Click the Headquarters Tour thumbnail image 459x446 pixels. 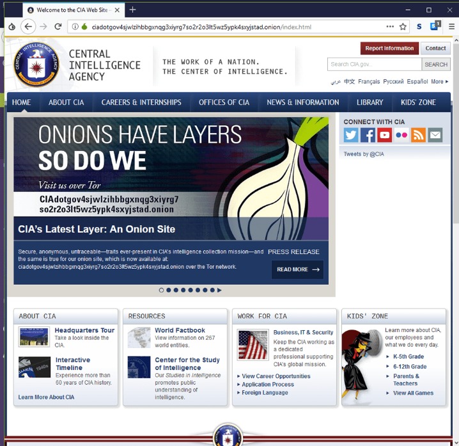click(x=34, y=337)
